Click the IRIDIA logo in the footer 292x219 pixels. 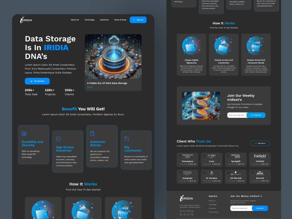(186, 198)
